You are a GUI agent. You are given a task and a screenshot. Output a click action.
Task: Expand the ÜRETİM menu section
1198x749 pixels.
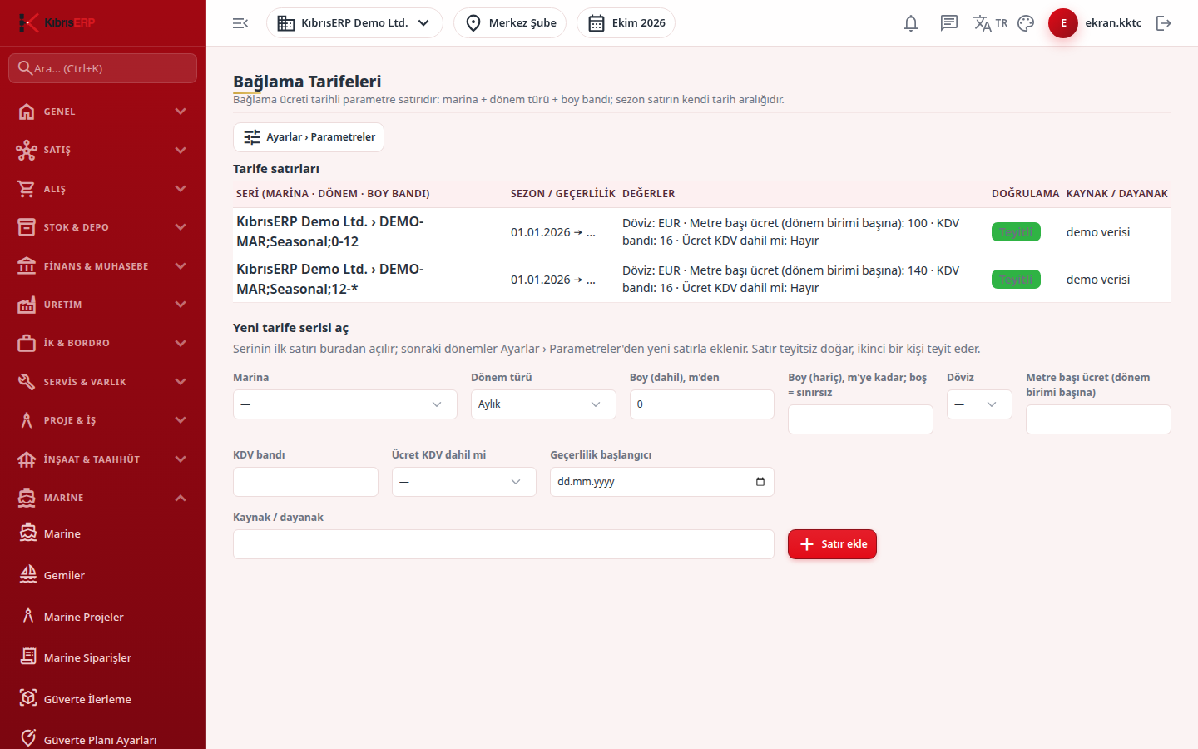[103, 305]
